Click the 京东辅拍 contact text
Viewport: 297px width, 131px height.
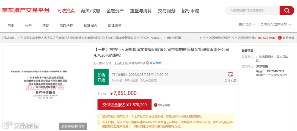coord(262,66)
